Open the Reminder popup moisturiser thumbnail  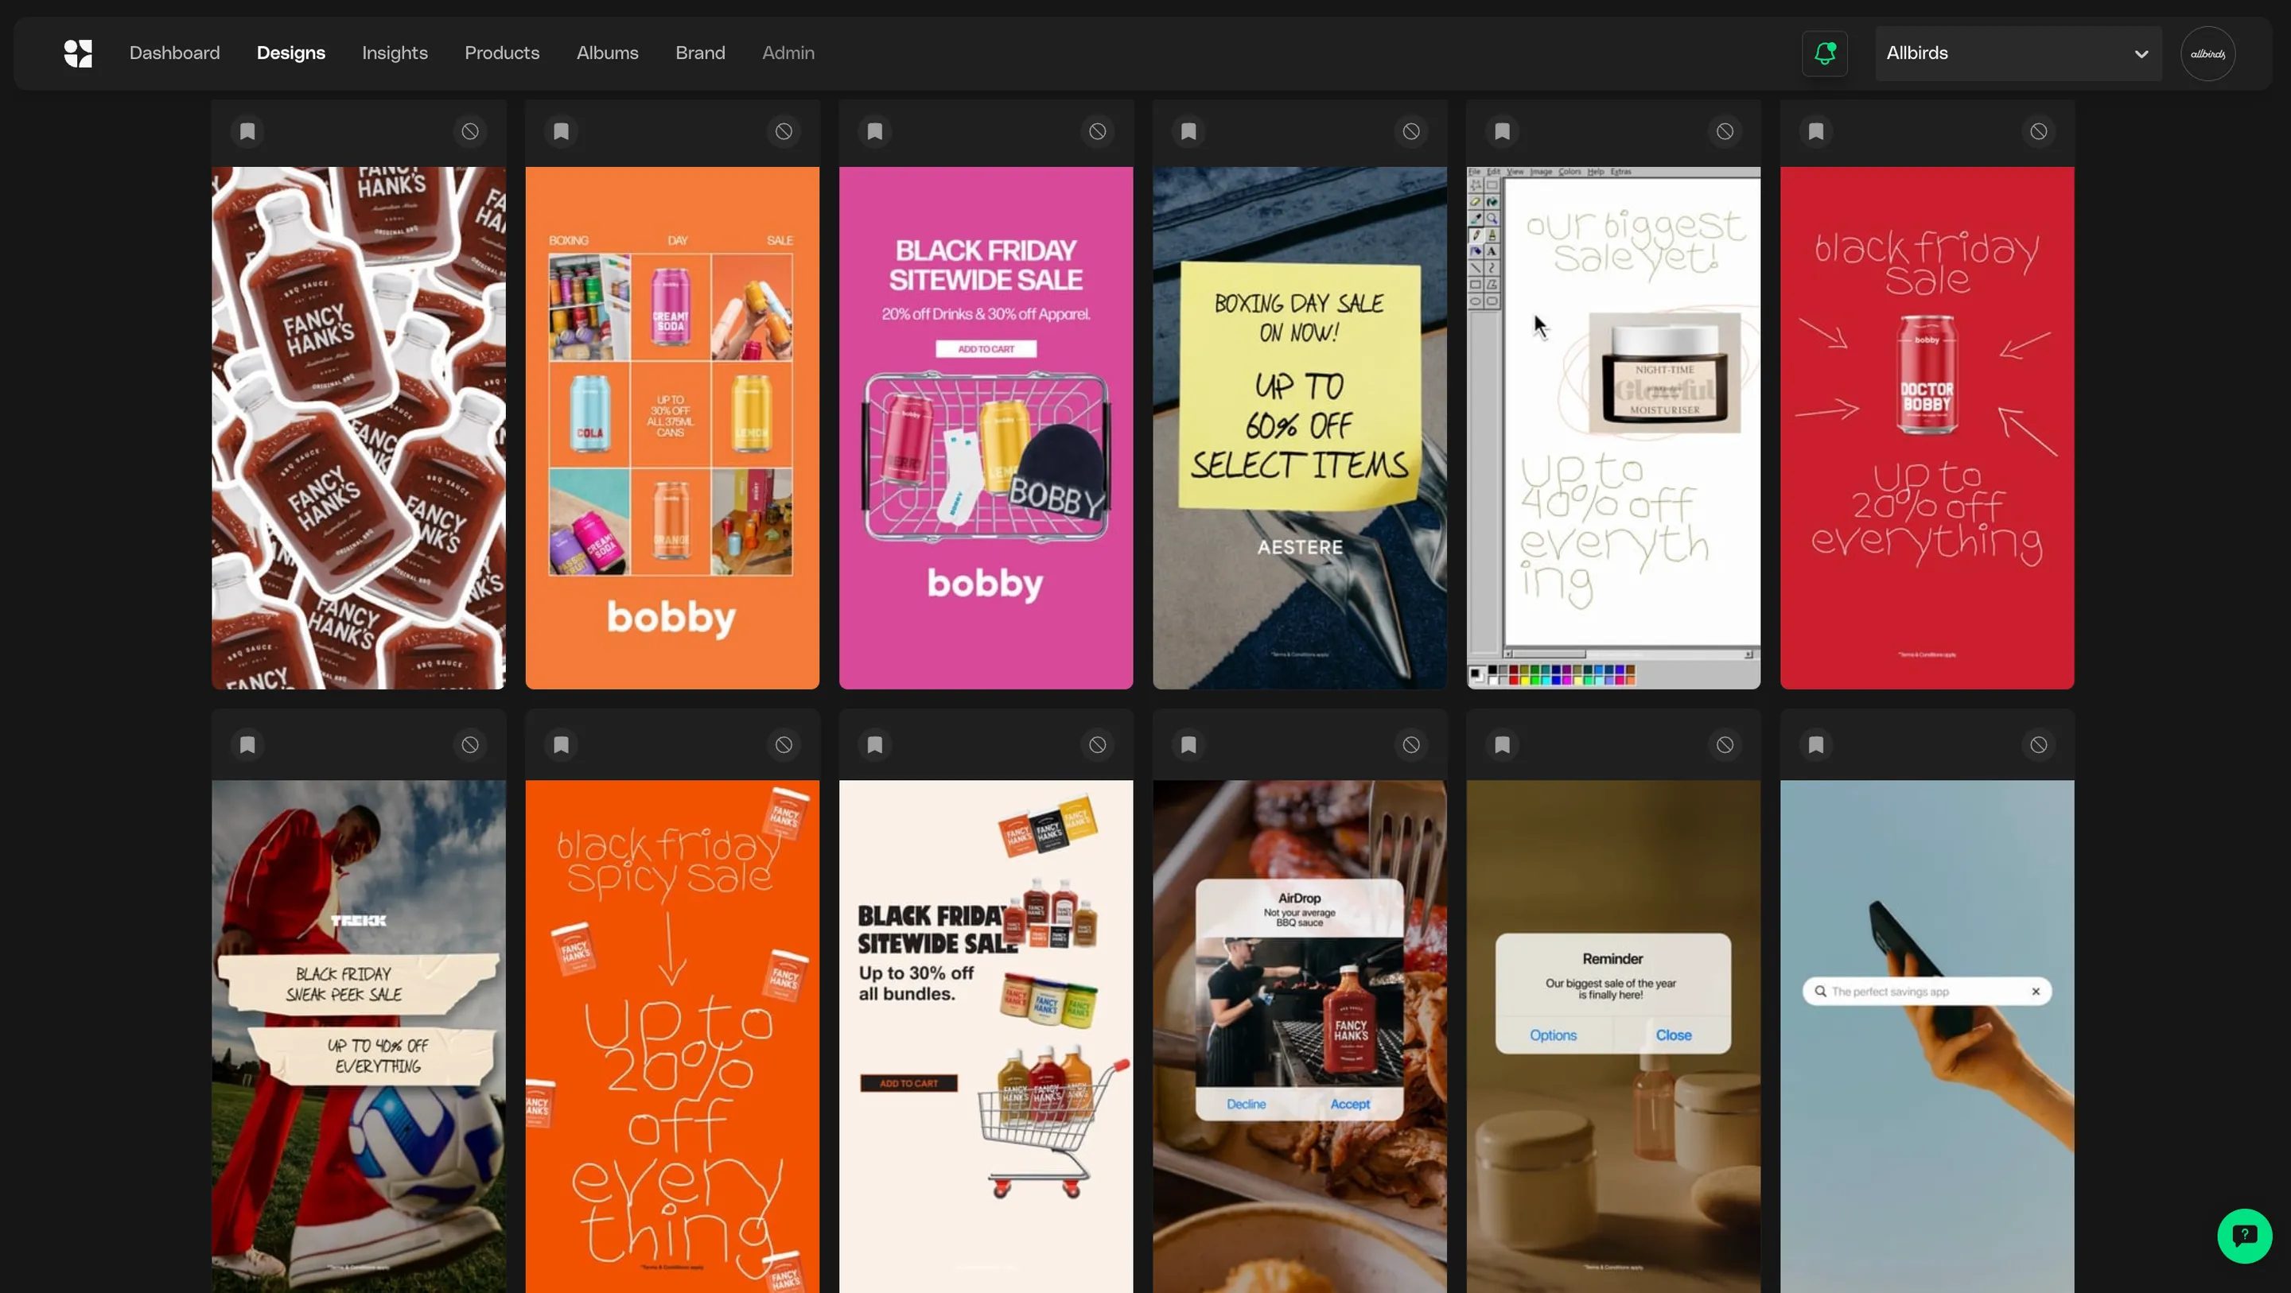click(x=1613, y=1036)
